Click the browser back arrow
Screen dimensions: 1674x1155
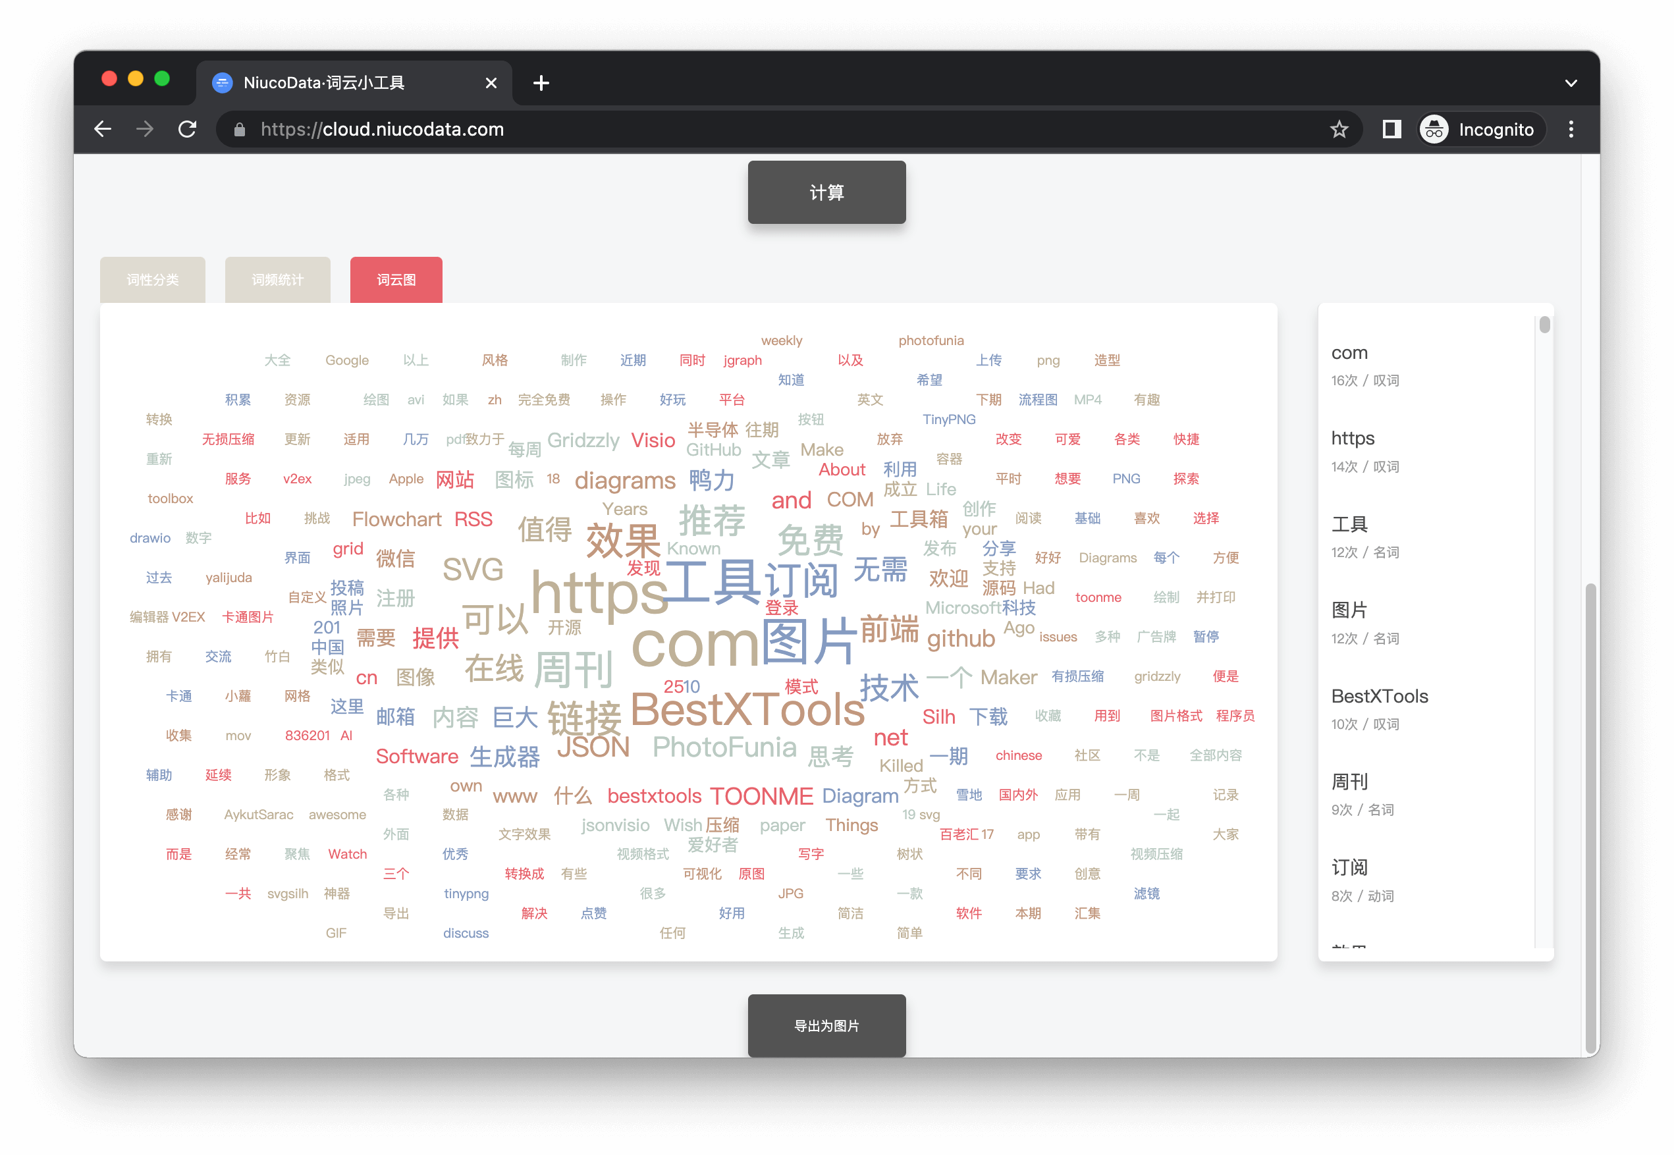103,130
